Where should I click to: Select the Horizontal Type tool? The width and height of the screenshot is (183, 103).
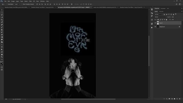(x=2, y=47)
